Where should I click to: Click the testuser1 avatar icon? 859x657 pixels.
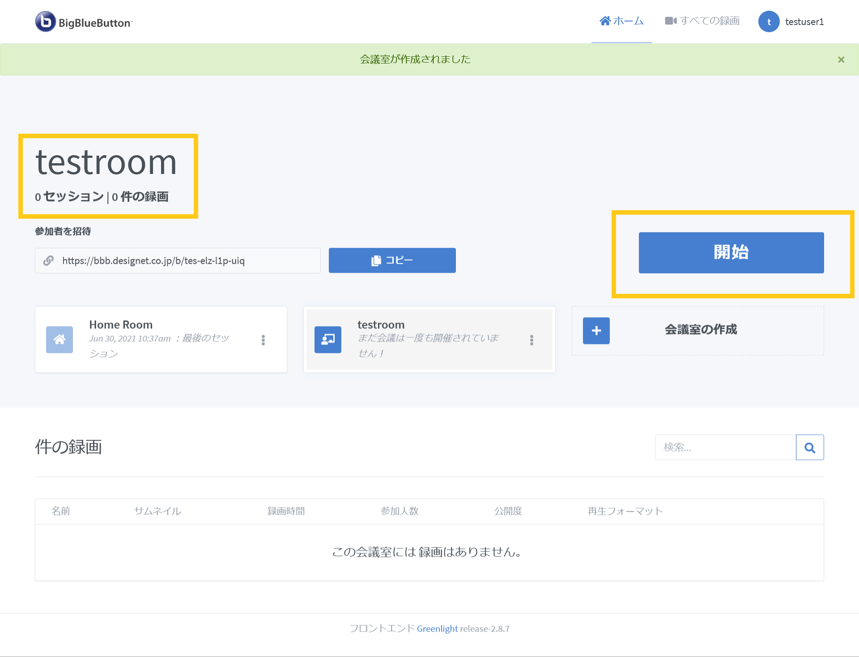click(769, 21)
